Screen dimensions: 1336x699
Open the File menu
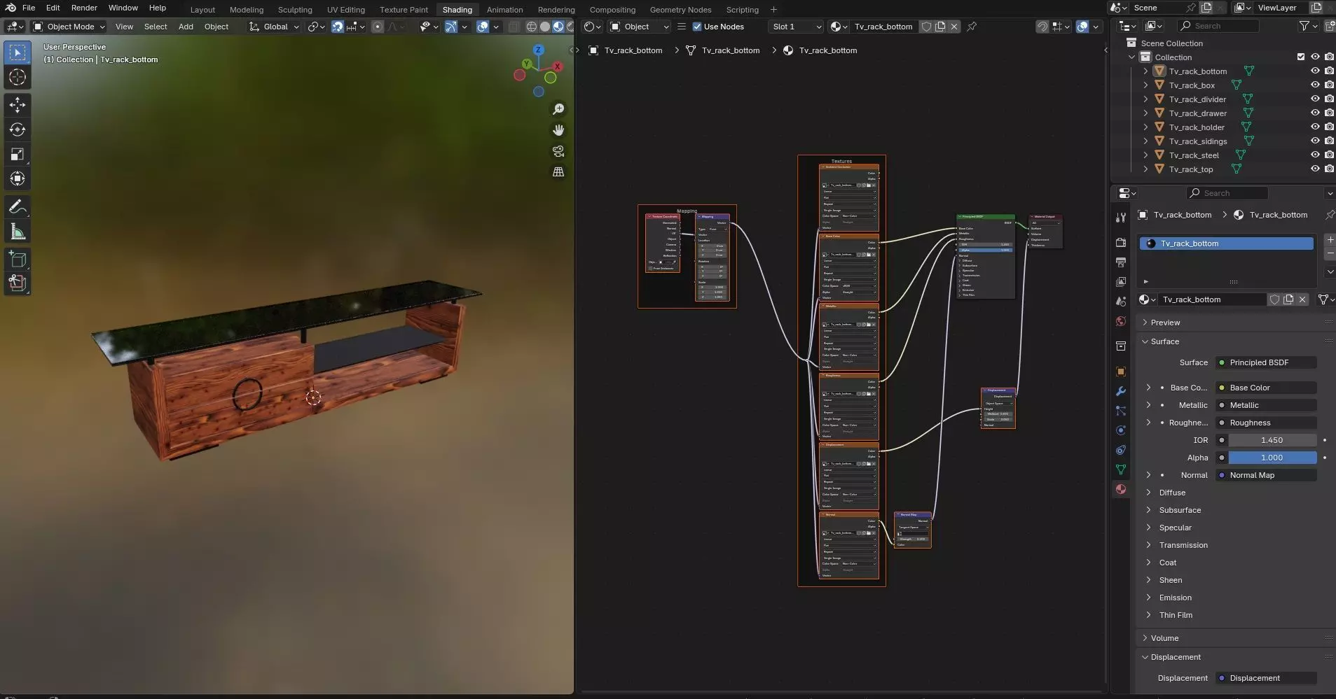[x=29, y=8]
